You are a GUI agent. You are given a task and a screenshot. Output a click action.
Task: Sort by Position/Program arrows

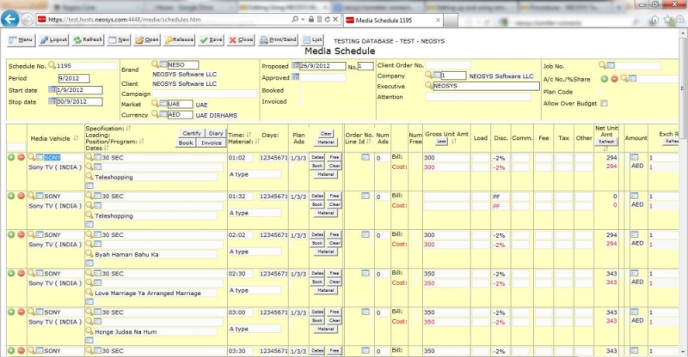(142, 142)
